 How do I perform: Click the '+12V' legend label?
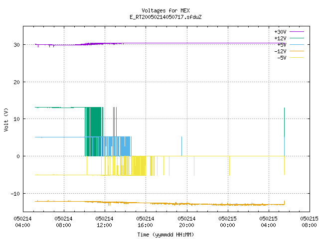[x=280, y=38]
